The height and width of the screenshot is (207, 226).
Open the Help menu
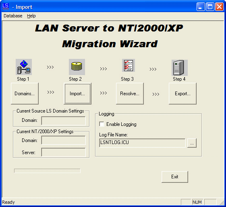(x=31, y=16)
